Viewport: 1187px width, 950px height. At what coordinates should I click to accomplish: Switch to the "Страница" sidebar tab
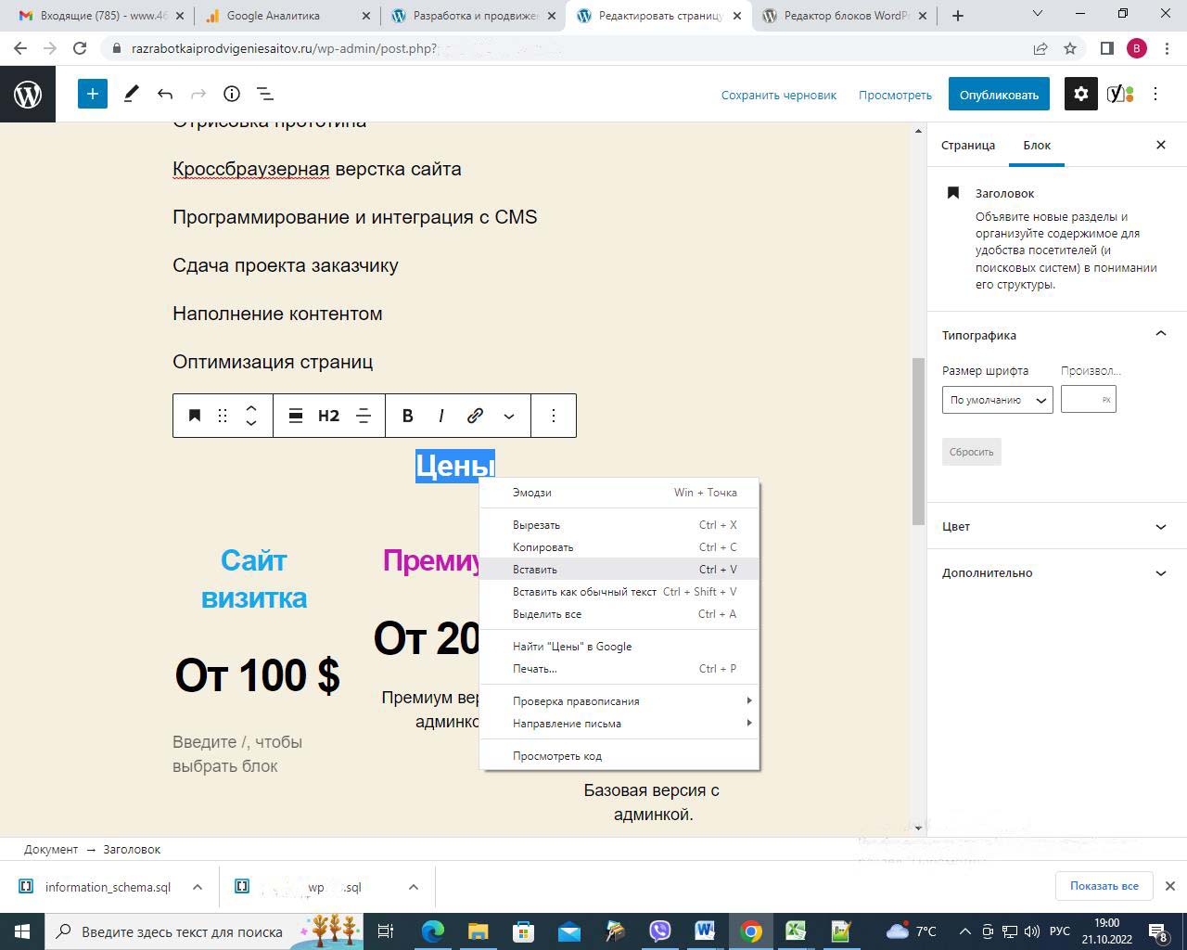tap(967, 145)
